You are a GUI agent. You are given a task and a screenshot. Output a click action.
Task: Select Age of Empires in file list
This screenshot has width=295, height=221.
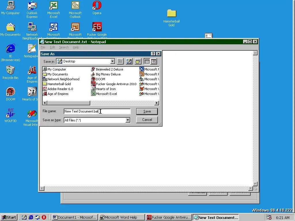point(56,94)
